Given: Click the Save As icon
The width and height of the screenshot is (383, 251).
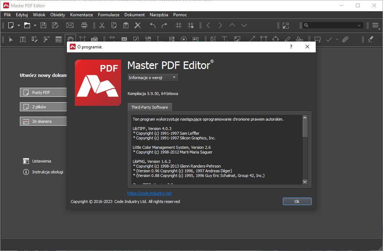Looking at the screenshot, I should click(55, 25).
